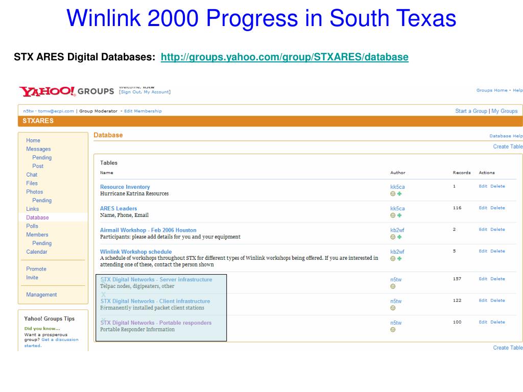Click author kk5ca in Resource Inventory row

tap(397, 187)
